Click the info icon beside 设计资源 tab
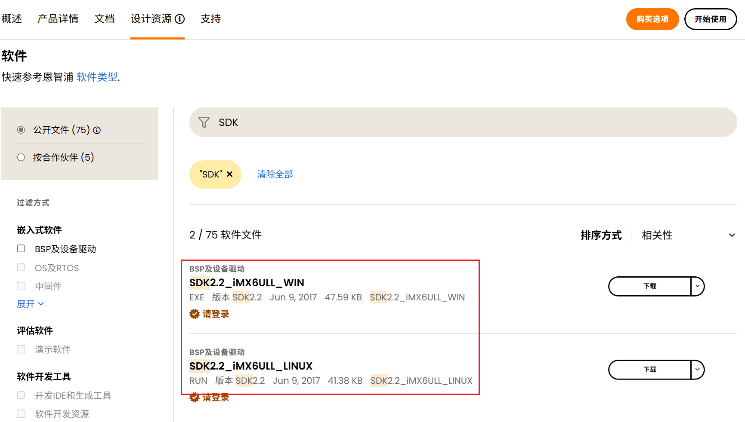Viewport: 745px width, 422px height. coord(180,19)
